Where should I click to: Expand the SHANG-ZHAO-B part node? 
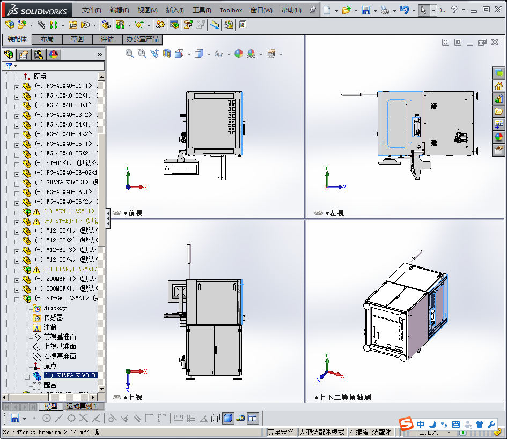pyautogui.click(x=27, y=377)
